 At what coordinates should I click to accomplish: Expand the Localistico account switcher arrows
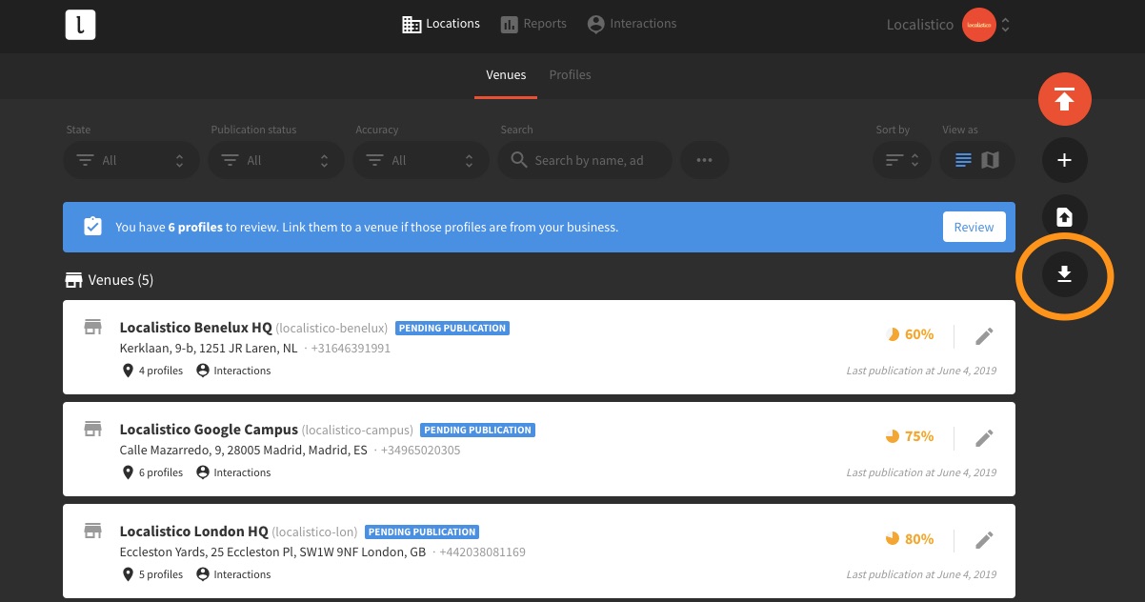tap(1005, 25)
